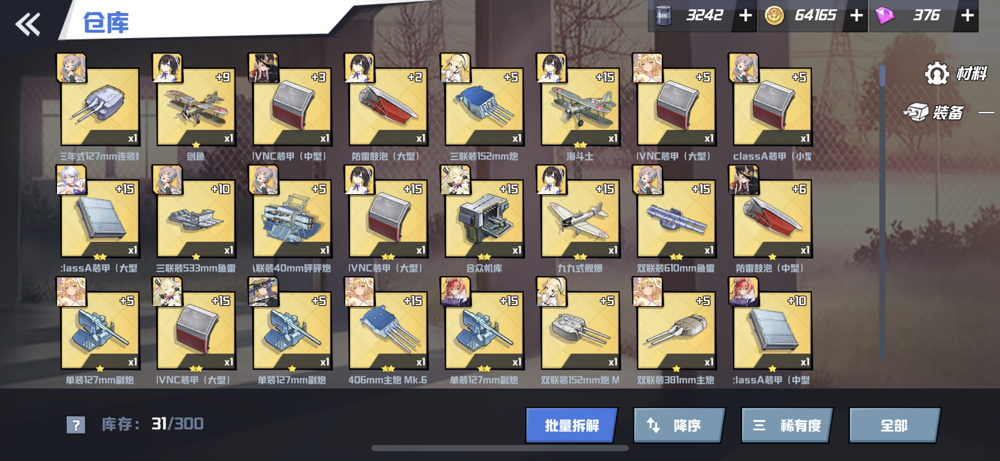The image size is (1000, 461).
Task: Go back with the double-chevron arrow
Action: tap(28, 24)
